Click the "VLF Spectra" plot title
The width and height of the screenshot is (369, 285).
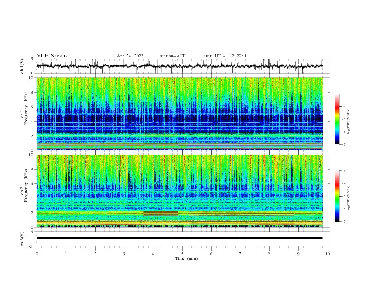(53, 56)
